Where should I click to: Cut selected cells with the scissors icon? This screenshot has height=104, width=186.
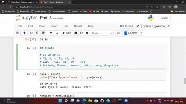[x=31, y=33]
